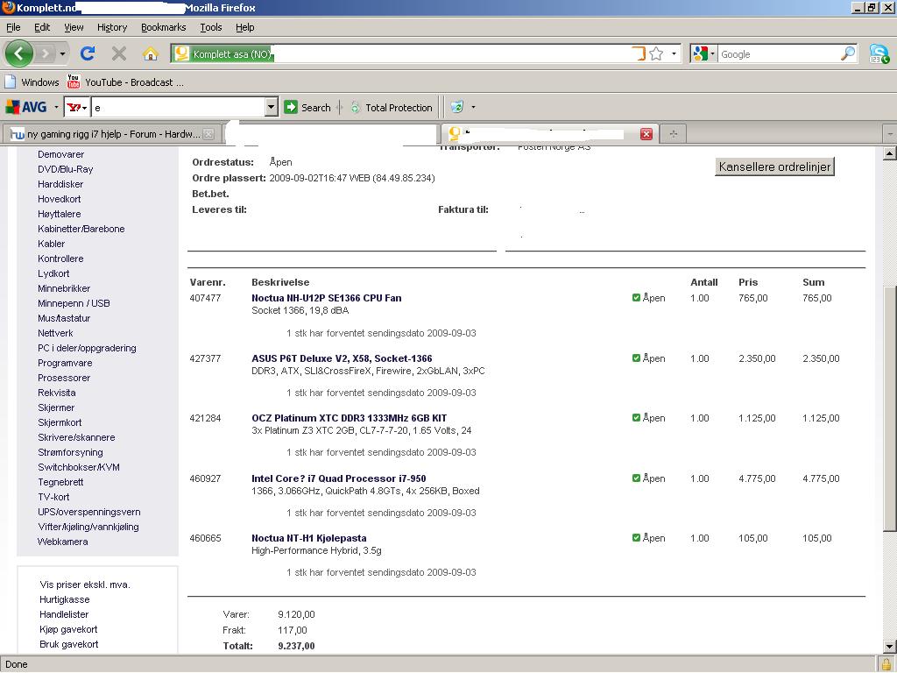Viewport: 897px width, 673px height.
Task: Open the File menu
Action: pyautogui.click(x=13, y=27)
